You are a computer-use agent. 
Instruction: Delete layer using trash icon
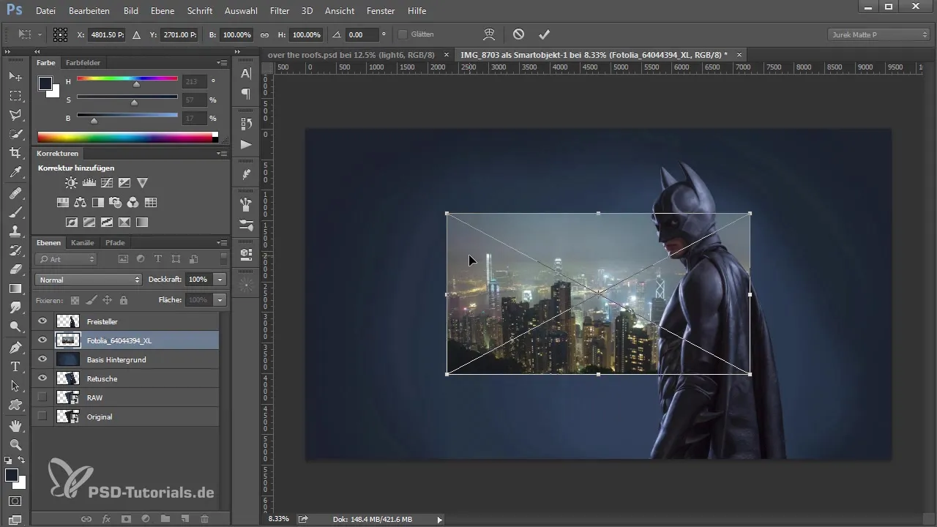coord(204,518)
